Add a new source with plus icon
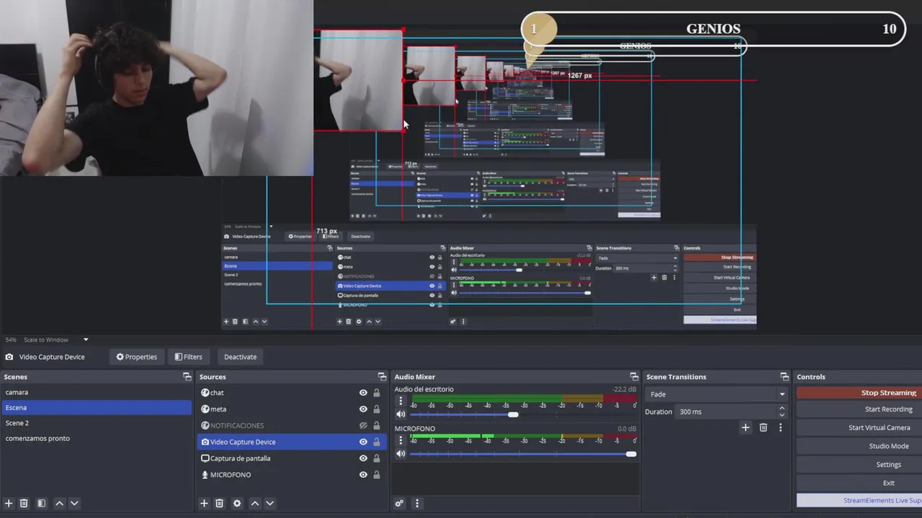The width and height of the screenshot is (922, 518). 204,504
